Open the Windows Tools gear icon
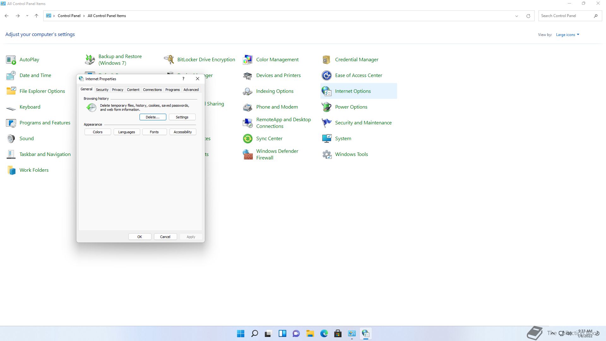Image resolution: width=606 pixels, height=341 pixels. [x=327, y=154]
